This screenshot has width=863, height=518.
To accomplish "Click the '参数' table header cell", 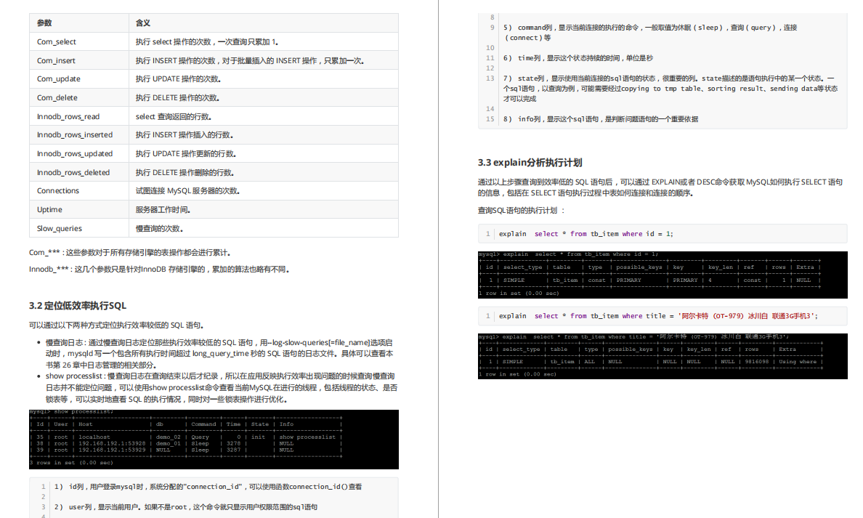I will click(x=78, y=23).
